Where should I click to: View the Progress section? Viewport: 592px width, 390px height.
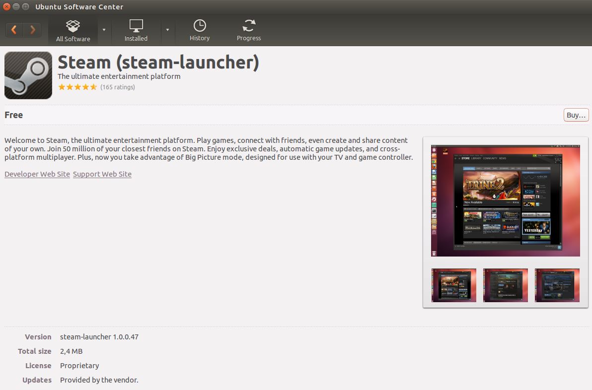pos(249,30)
